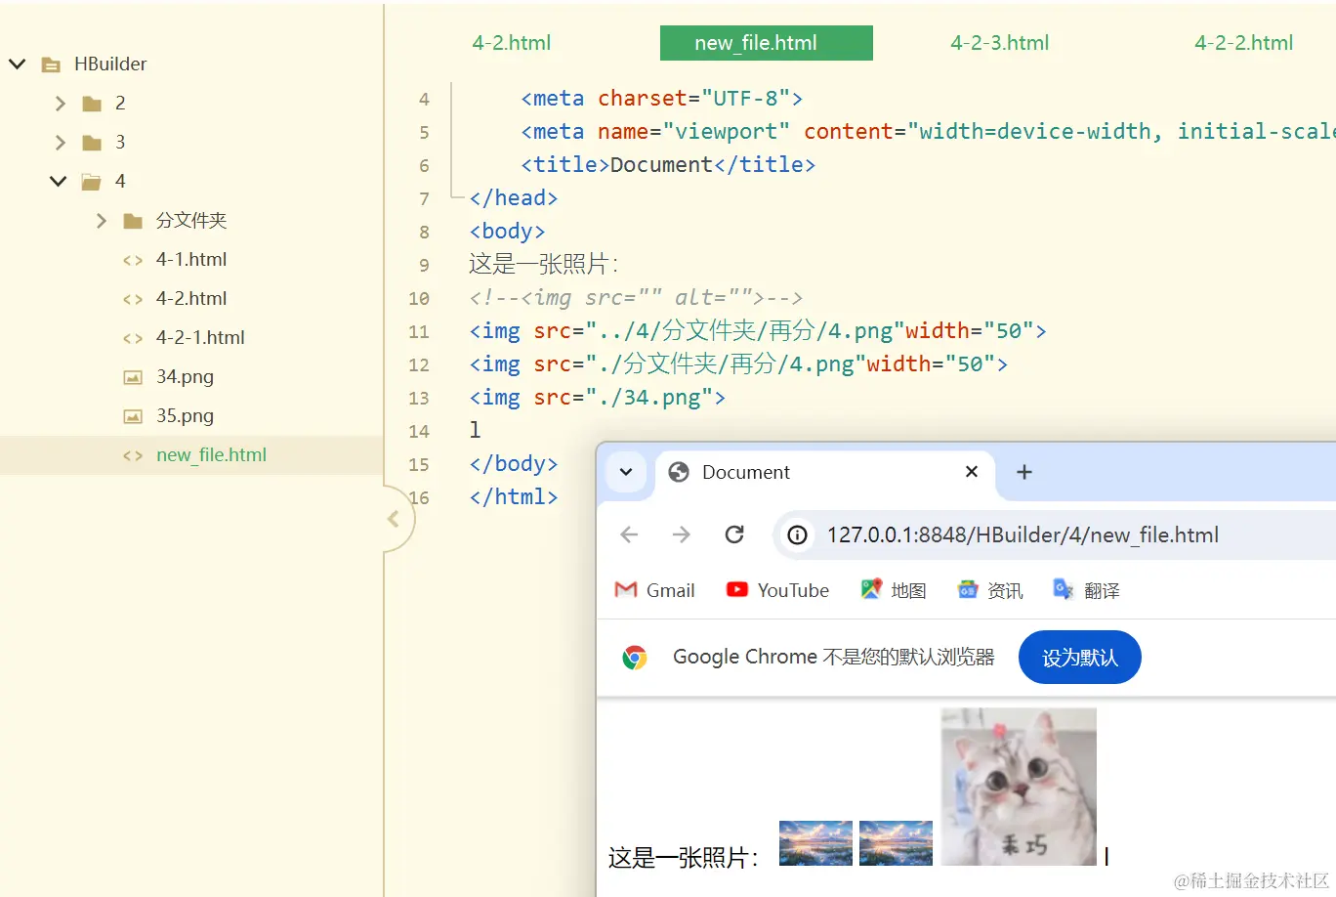Switch to the 4-2-3.html editor tab
Viewport: 1336px width, 897px height.
click(1000, 43)
